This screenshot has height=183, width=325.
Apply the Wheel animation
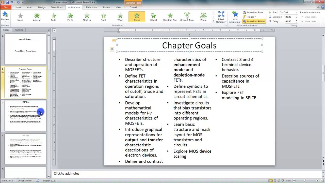153,17
